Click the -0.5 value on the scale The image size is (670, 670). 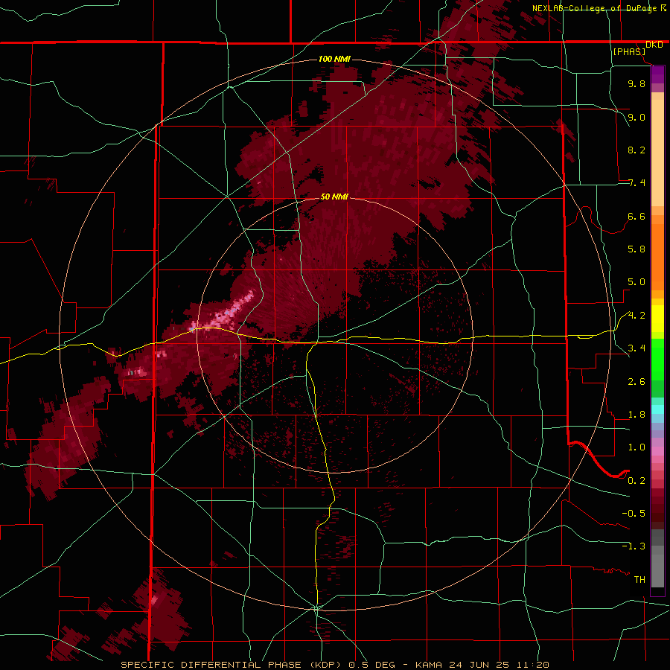tap(634, 514)
